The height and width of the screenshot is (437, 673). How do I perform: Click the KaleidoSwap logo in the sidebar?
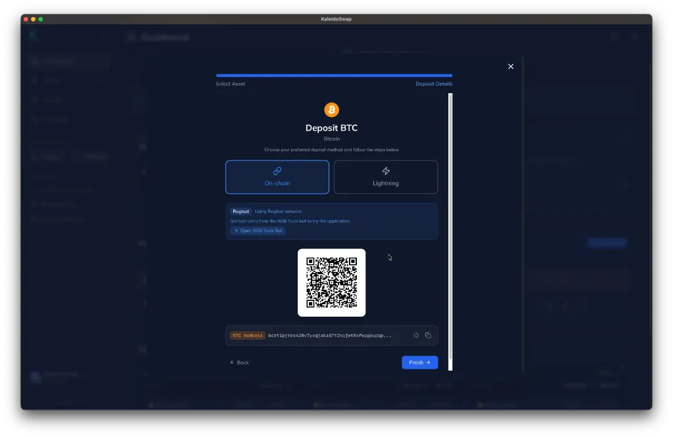(x=34, y=35)
